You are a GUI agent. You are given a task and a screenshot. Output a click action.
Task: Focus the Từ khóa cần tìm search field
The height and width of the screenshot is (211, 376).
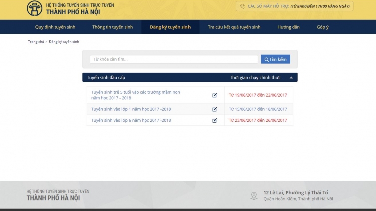click(174, 59)
